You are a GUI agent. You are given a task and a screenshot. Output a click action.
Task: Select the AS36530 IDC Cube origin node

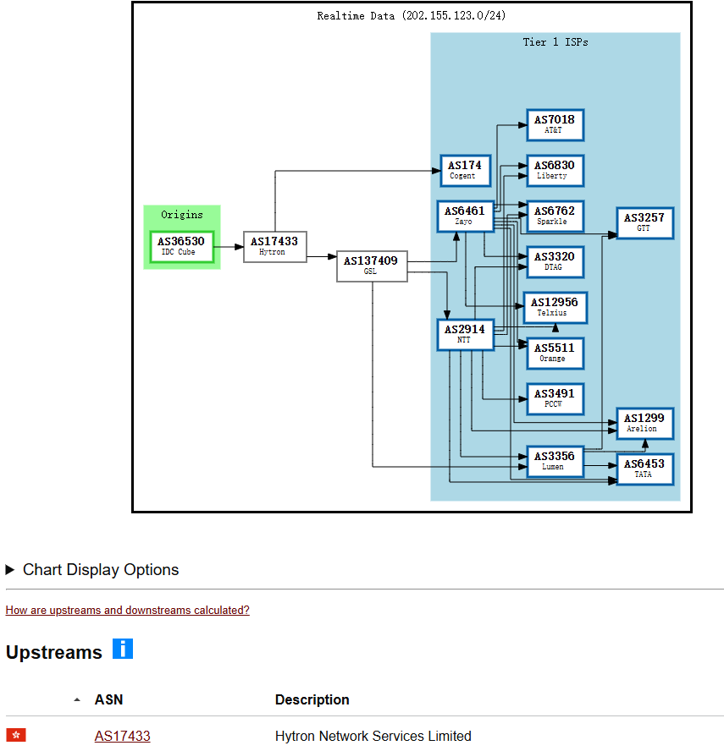click(x=182, y=247)
